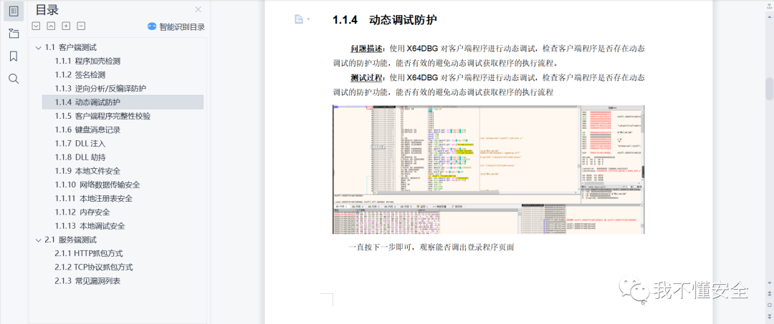Close the 目录 panel
774x324 pixels.
click(x=198, y=9)
